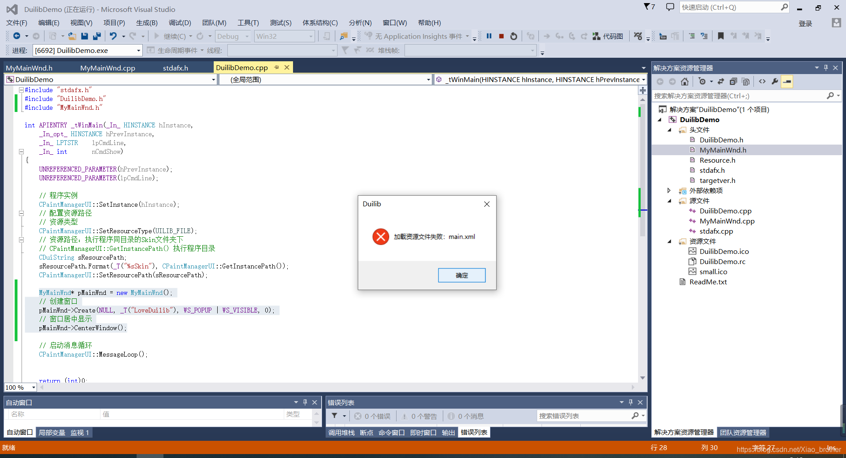Collapse the 资源文件 folder node
Viewport: 846px width, 458px height.
pos(669,242)
